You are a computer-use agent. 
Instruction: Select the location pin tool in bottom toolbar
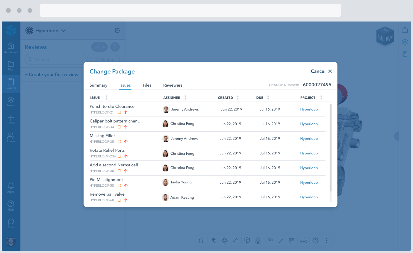pos(270,240)
